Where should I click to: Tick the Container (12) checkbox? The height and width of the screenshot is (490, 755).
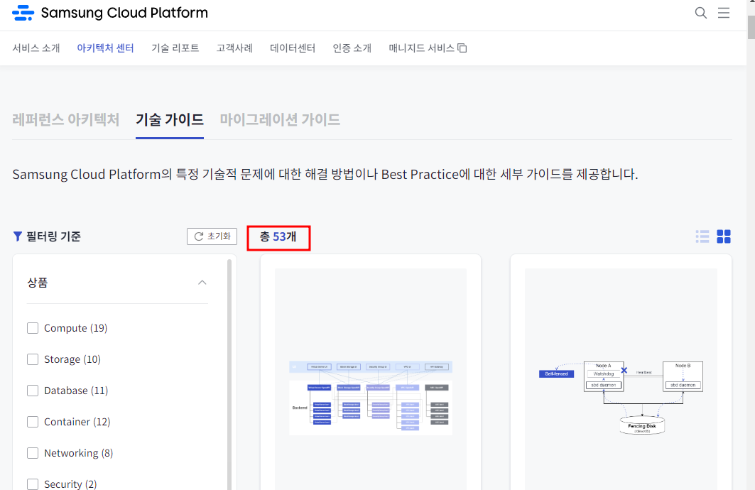[33, 422]
